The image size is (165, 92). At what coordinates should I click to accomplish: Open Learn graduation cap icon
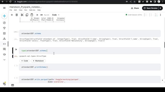point(4,54)
